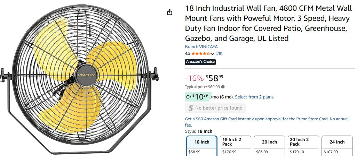Open the $60 Amazon Gift Card offer link
The height and width of the screenshot is (156, 357).
(267, 119)
